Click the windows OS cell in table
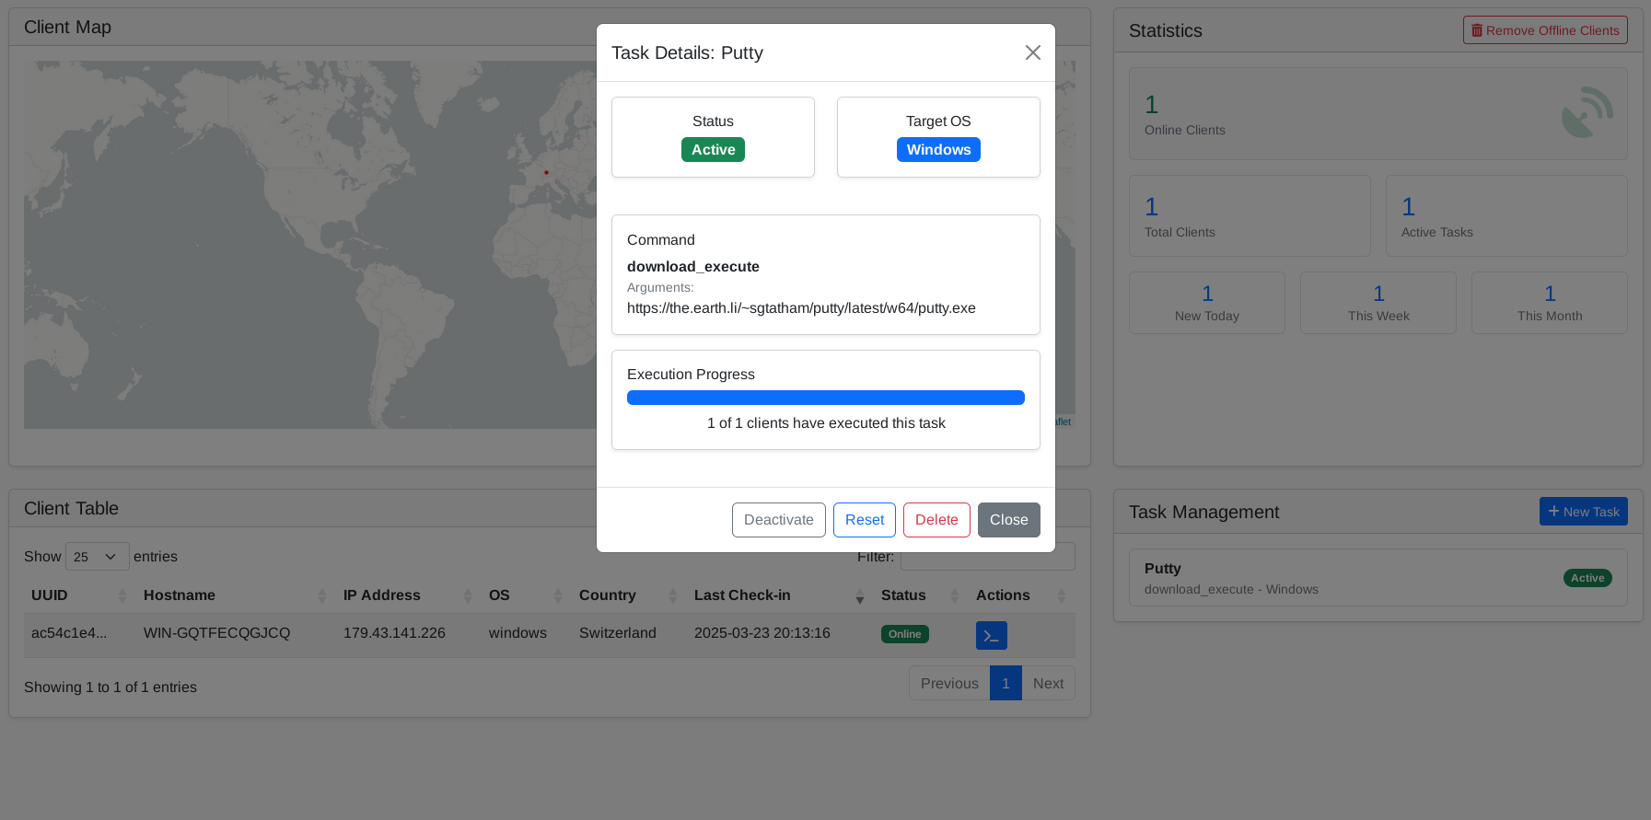This screenshot has height=820, width=1651. (x=517, y=633)
